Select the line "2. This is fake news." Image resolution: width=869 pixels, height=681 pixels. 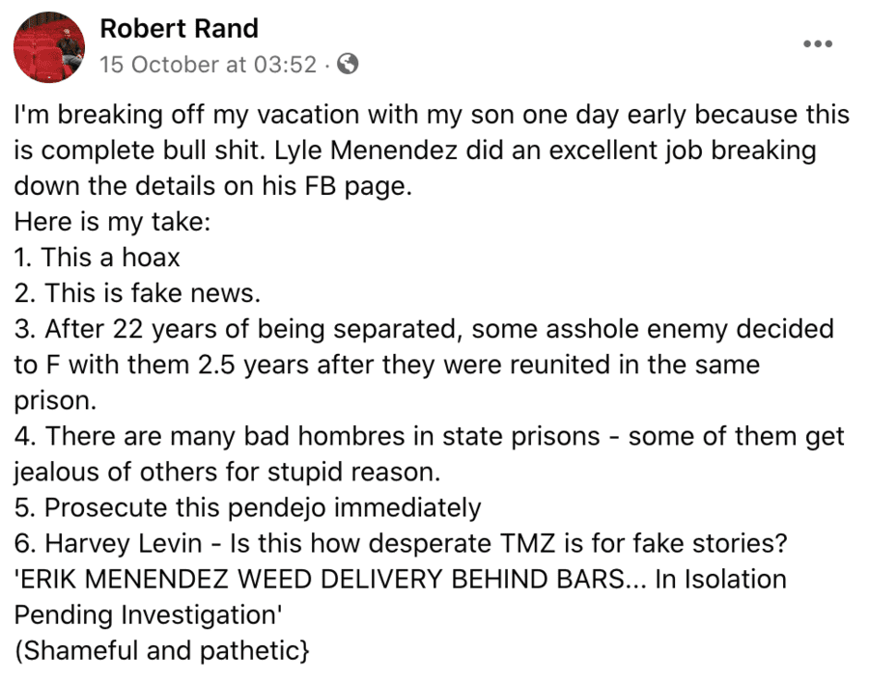coord(138,292)
